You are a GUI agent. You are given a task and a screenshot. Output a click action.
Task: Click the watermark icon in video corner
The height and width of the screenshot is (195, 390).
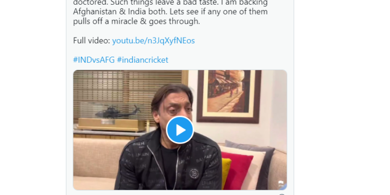(x=281, y=184)
